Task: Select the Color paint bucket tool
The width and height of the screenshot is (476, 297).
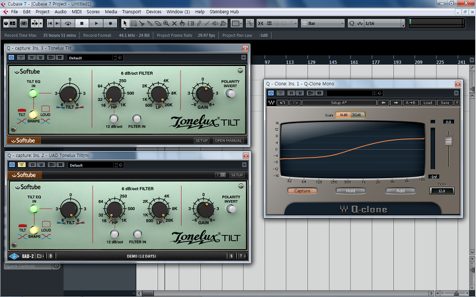Action: (223, 23)
